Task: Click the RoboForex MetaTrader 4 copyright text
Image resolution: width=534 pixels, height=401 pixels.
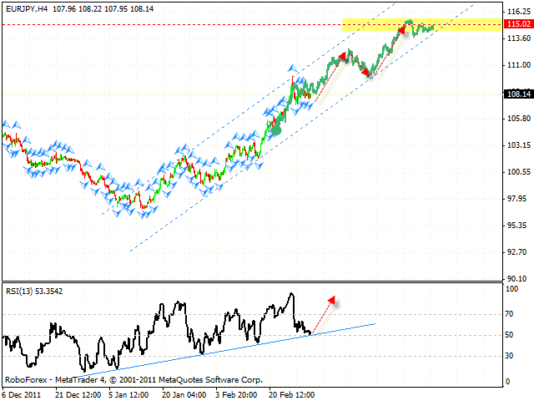Action: [x=132, y=379]
